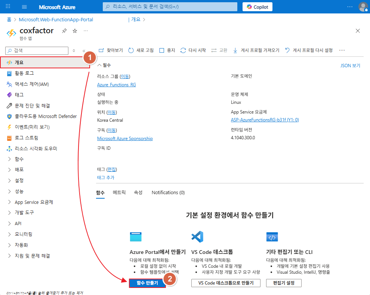Click VS Code 데스크톱으로 만들기 button
The width and height of the screenshot is (370, 295).
[226, 283]
